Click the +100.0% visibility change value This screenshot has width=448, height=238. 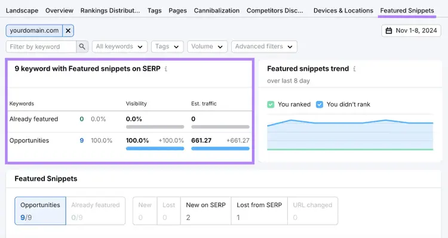coord(171,141)
